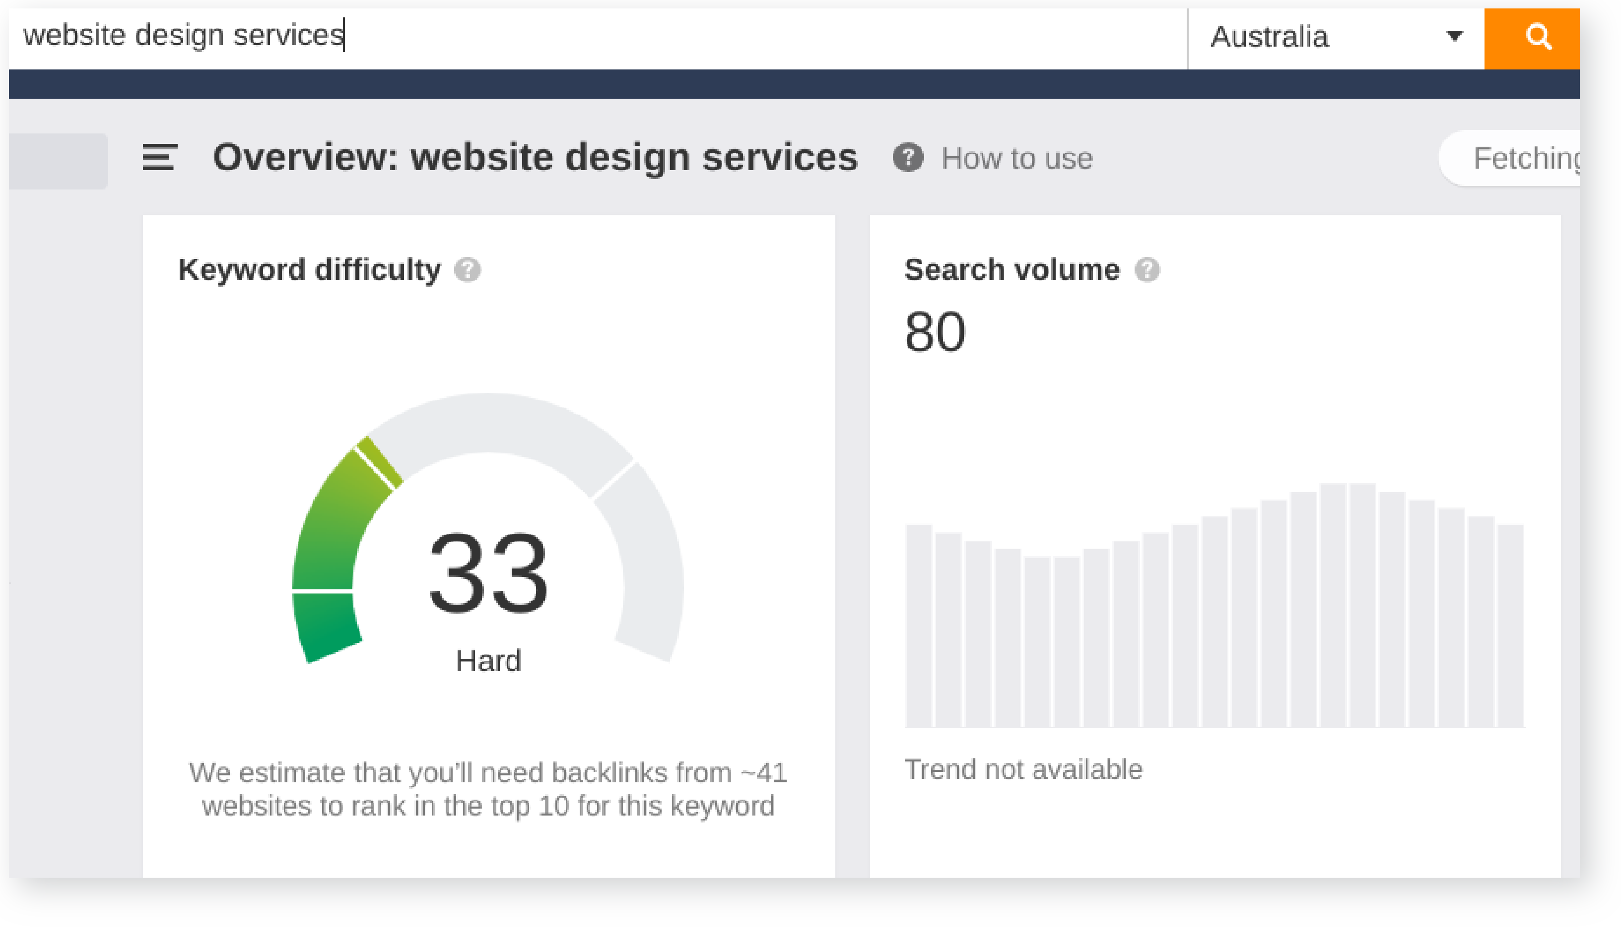The width and height of the screenshot is (1621, 946).
Task: Click the tallest bar in volume chart
Action: click(1333, 605)
